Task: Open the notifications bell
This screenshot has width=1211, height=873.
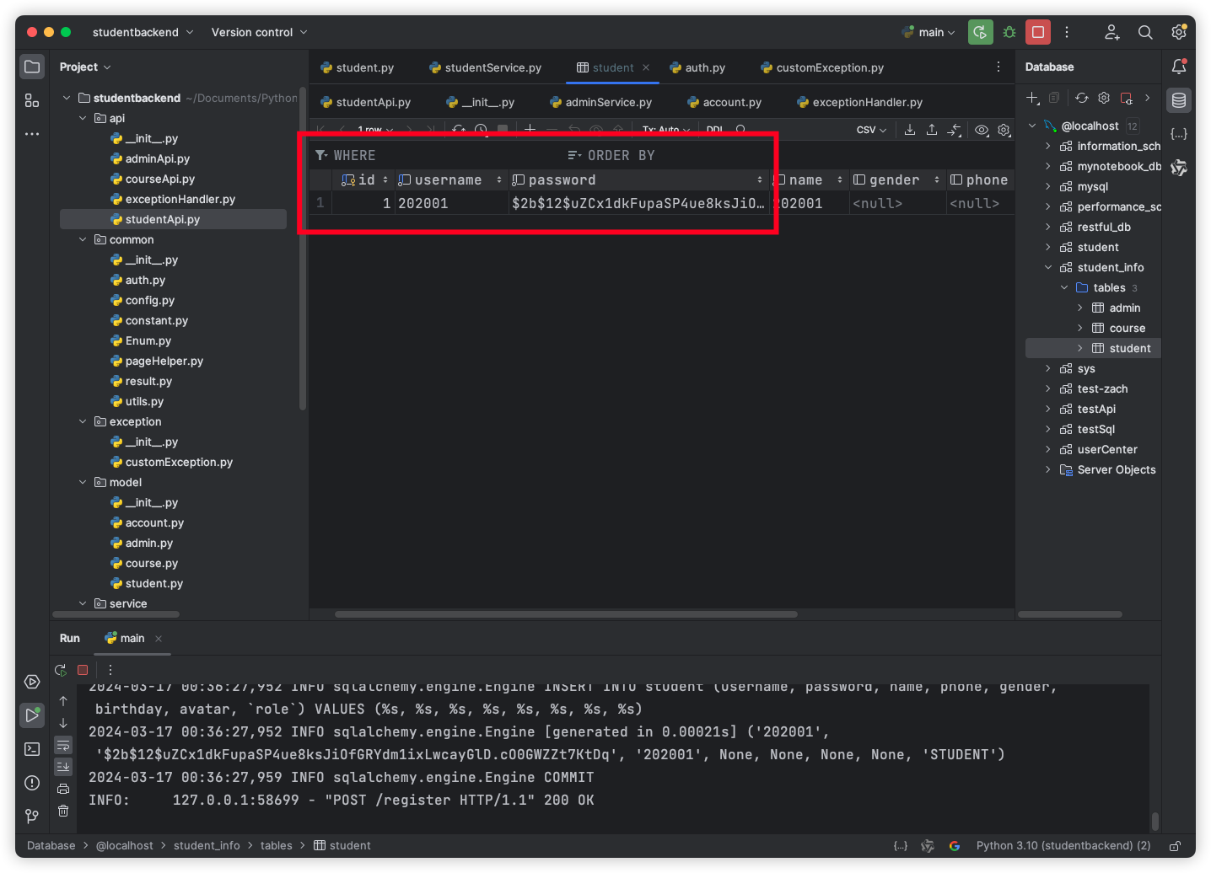Action: coord(1179,67)
